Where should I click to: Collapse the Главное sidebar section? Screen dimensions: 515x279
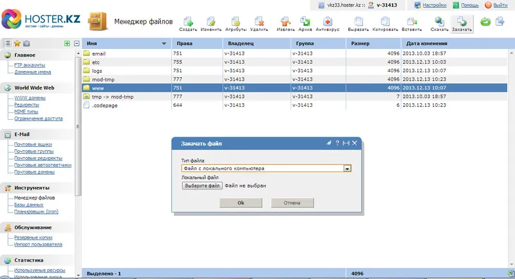click(38, 55)
